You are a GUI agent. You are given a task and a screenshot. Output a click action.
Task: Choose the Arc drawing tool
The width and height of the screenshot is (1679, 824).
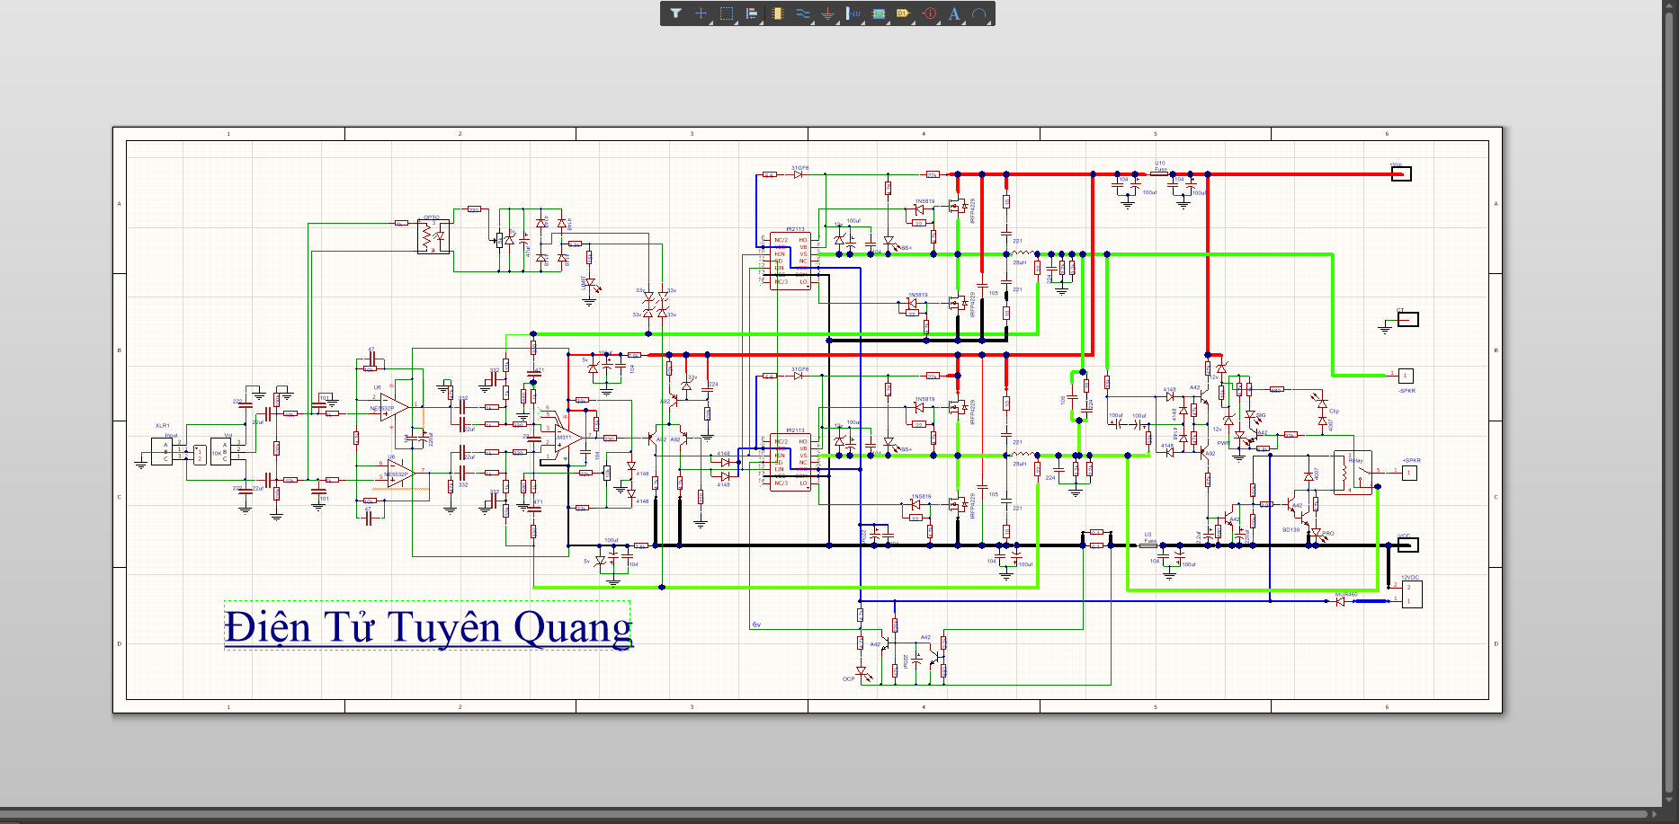point(979,13)
